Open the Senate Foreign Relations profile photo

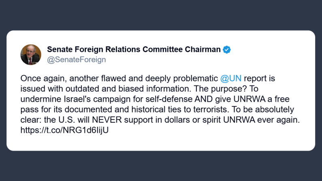[31, 55]
